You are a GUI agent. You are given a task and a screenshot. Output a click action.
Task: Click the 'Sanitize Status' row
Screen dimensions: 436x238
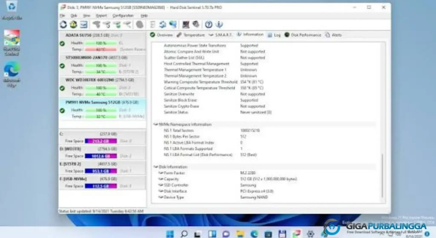pos(264,112)
